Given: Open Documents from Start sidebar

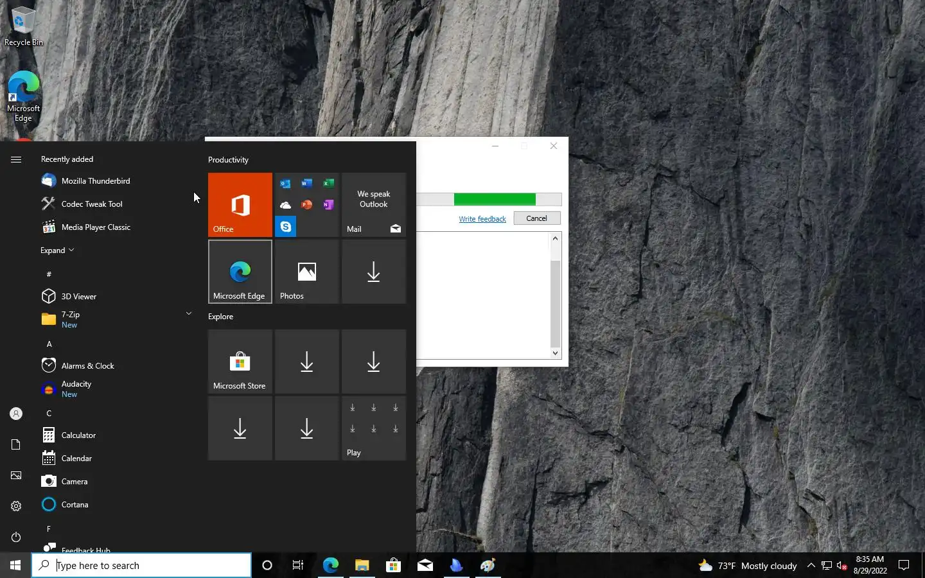Looking at the screenshot, I should [x=16, y=444].
